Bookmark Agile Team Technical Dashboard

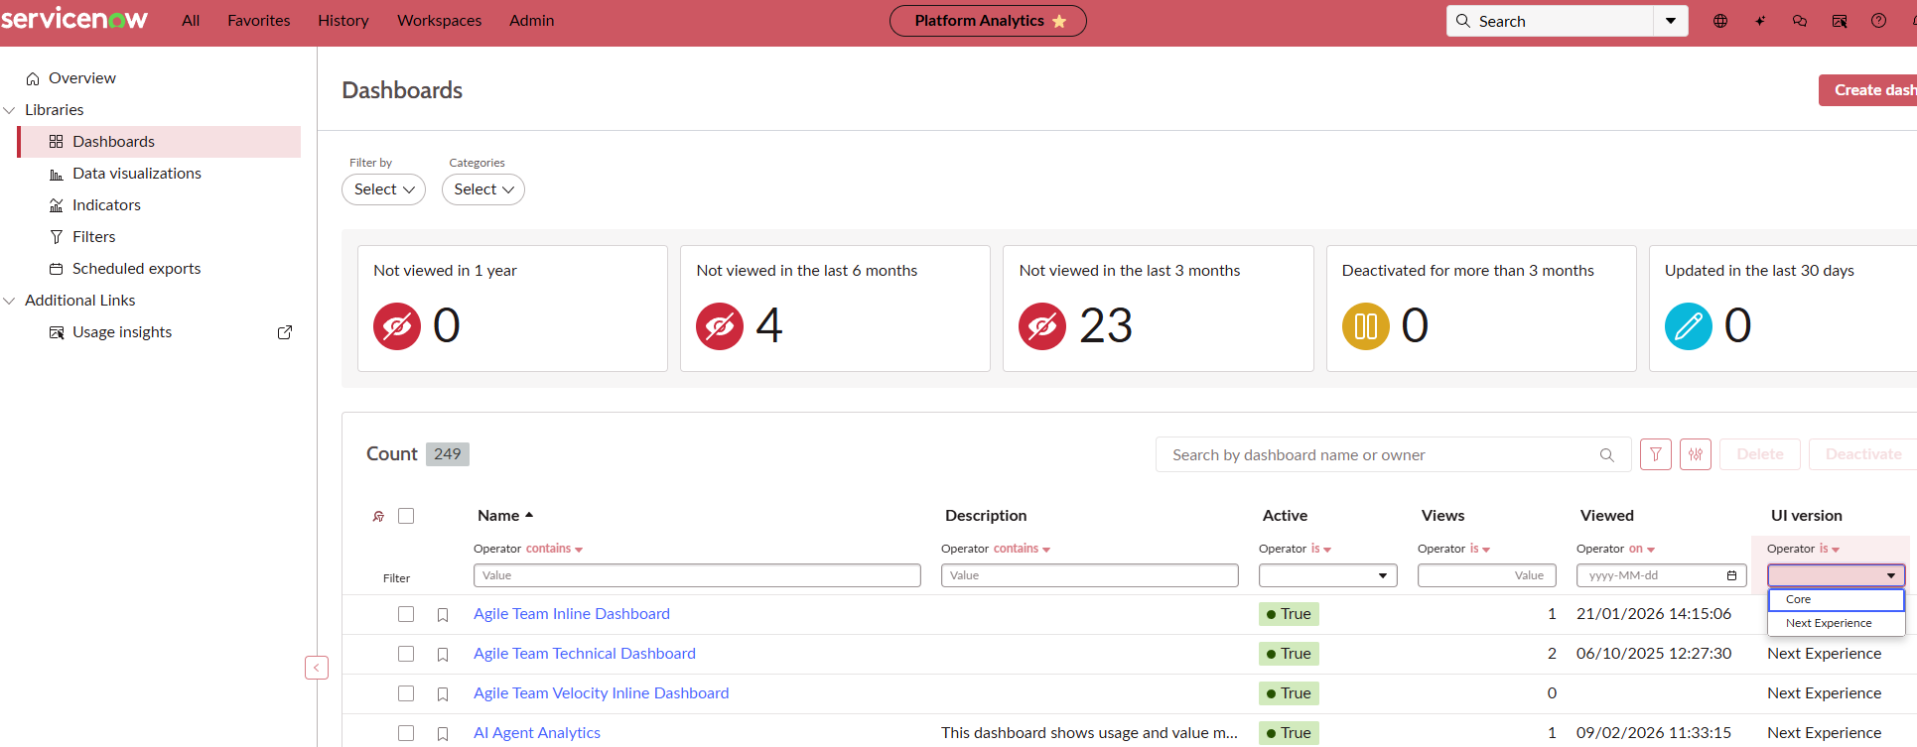coord(443,655)
